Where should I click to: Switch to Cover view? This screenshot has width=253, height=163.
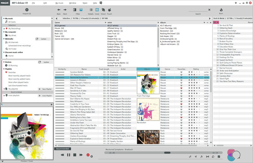click(x=97, y=10)
